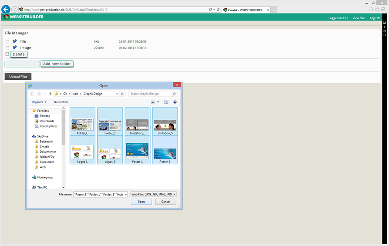Click the Log Off link
This screenshot has width=389, height=246.
(374, 18)
